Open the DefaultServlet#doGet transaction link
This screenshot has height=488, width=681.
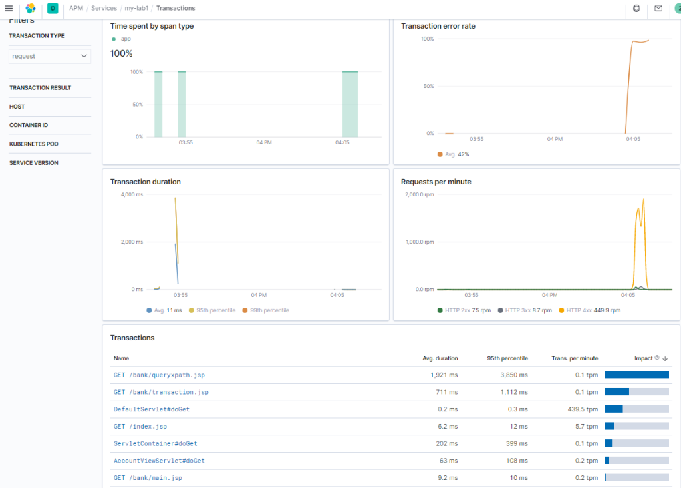[x=152, y=409]
